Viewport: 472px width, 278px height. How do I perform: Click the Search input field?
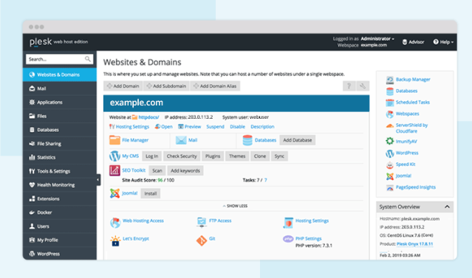tap(60, 59)
